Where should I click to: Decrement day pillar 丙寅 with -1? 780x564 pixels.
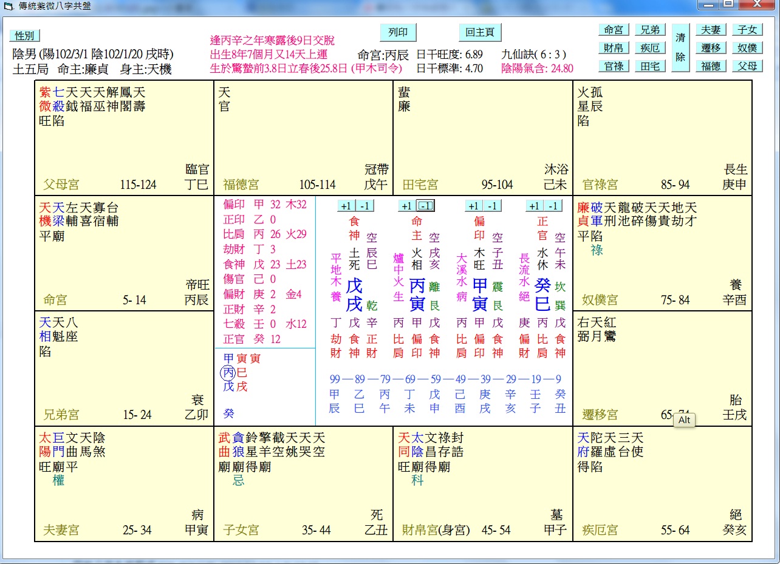pyautogui.click(x=425, y=206)
